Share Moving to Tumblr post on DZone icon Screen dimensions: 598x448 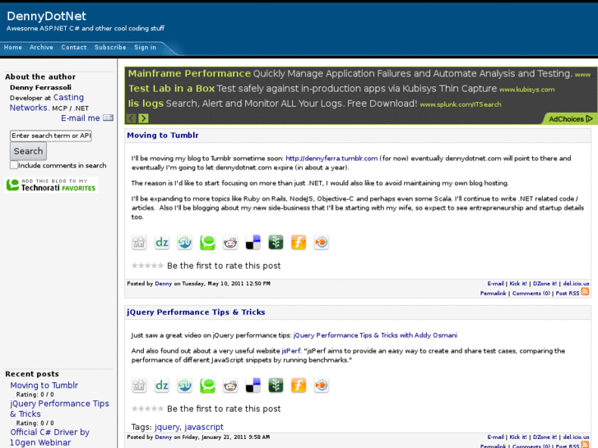[162, 242]
